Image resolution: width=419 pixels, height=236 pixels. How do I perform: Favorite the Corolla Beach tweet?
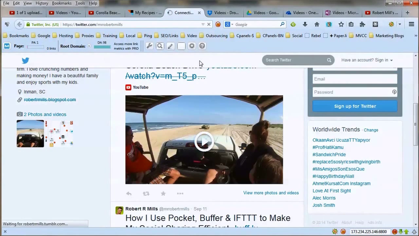(x=163, y=194)
